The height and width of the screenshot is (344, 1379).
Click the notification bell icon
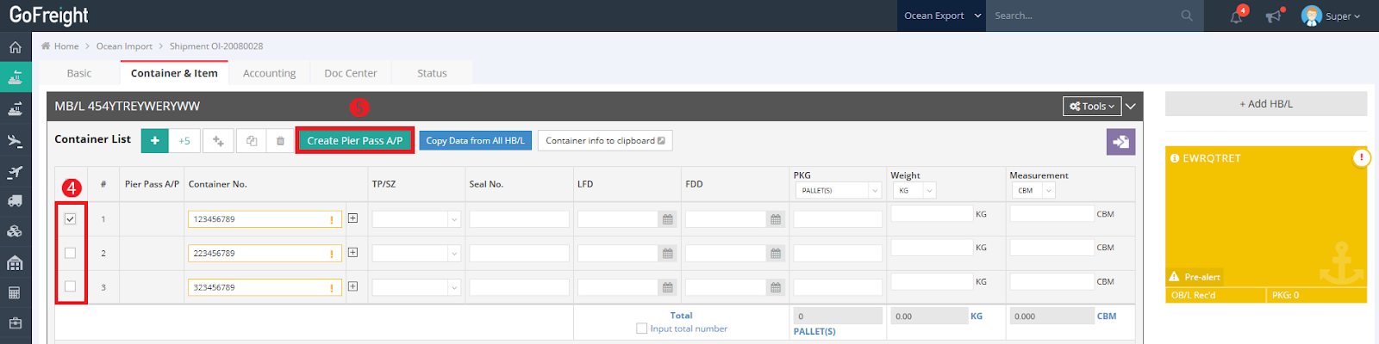(x=1236, y=16)
